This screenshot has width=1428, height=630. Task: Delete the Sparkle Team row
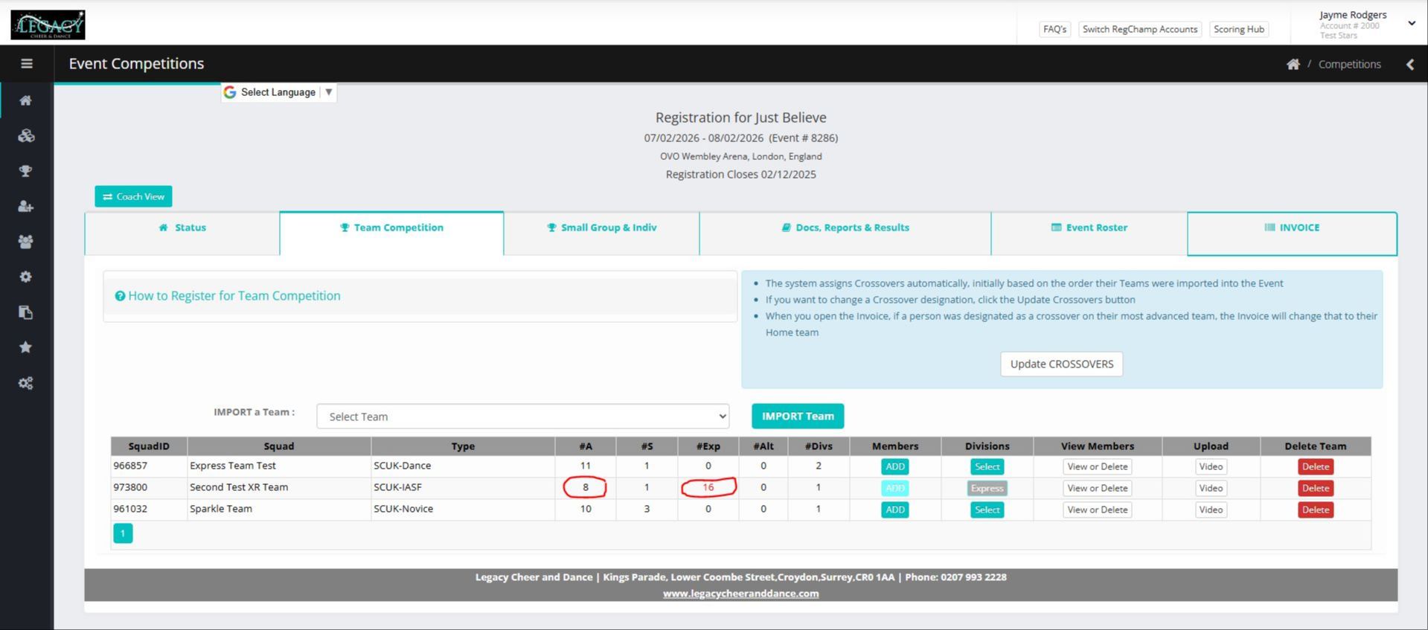coord(1316,510)
